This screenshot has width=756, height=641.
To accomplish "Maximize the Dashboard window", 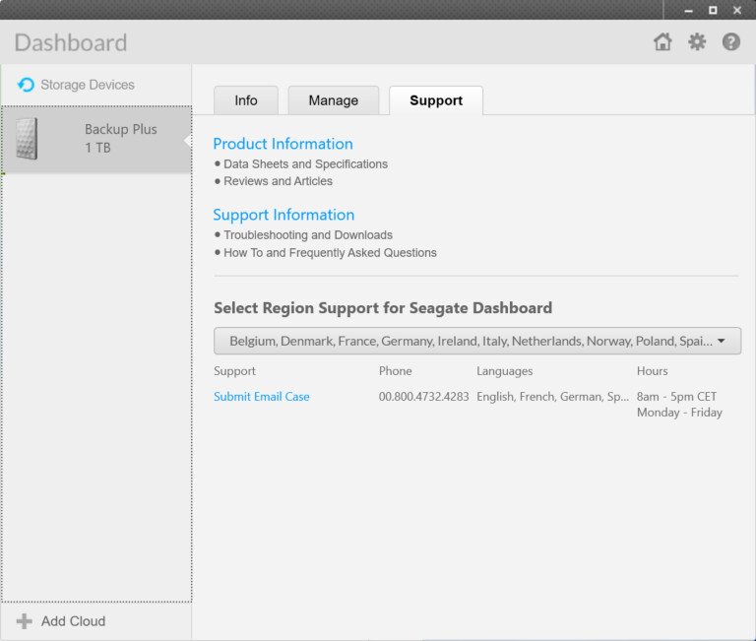I will pyautogui.click(x=713, y=10).
